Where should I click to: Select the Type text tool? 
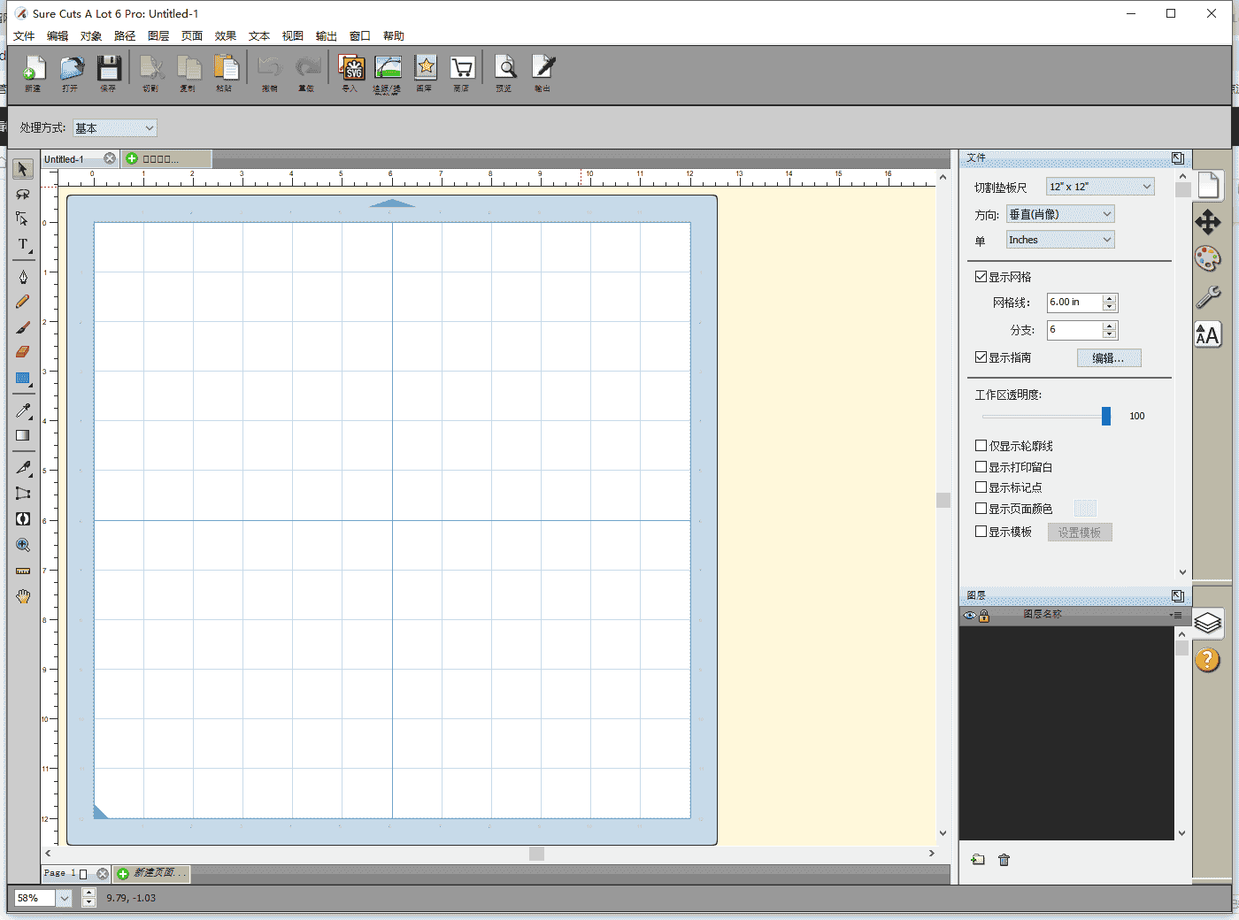click(x=23, y=244)
